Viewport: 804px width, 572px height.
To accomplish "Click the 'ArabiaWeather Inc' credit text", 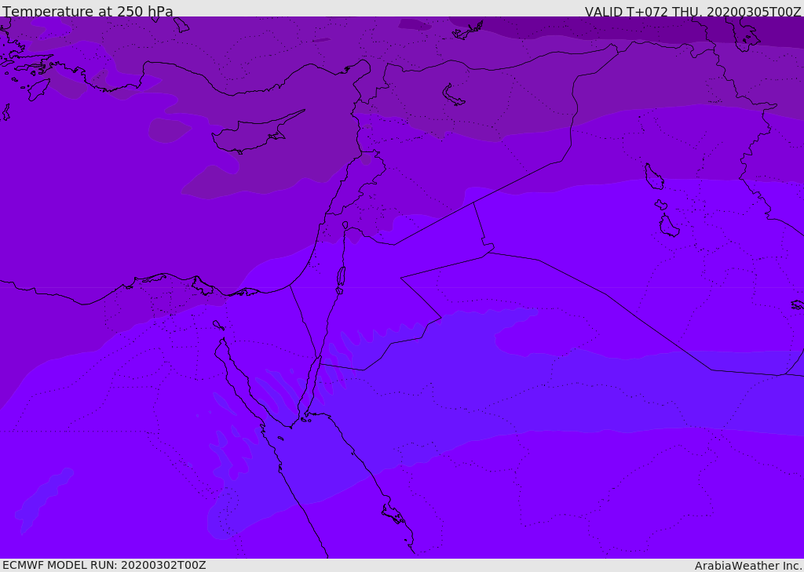I will pos(747,566).
